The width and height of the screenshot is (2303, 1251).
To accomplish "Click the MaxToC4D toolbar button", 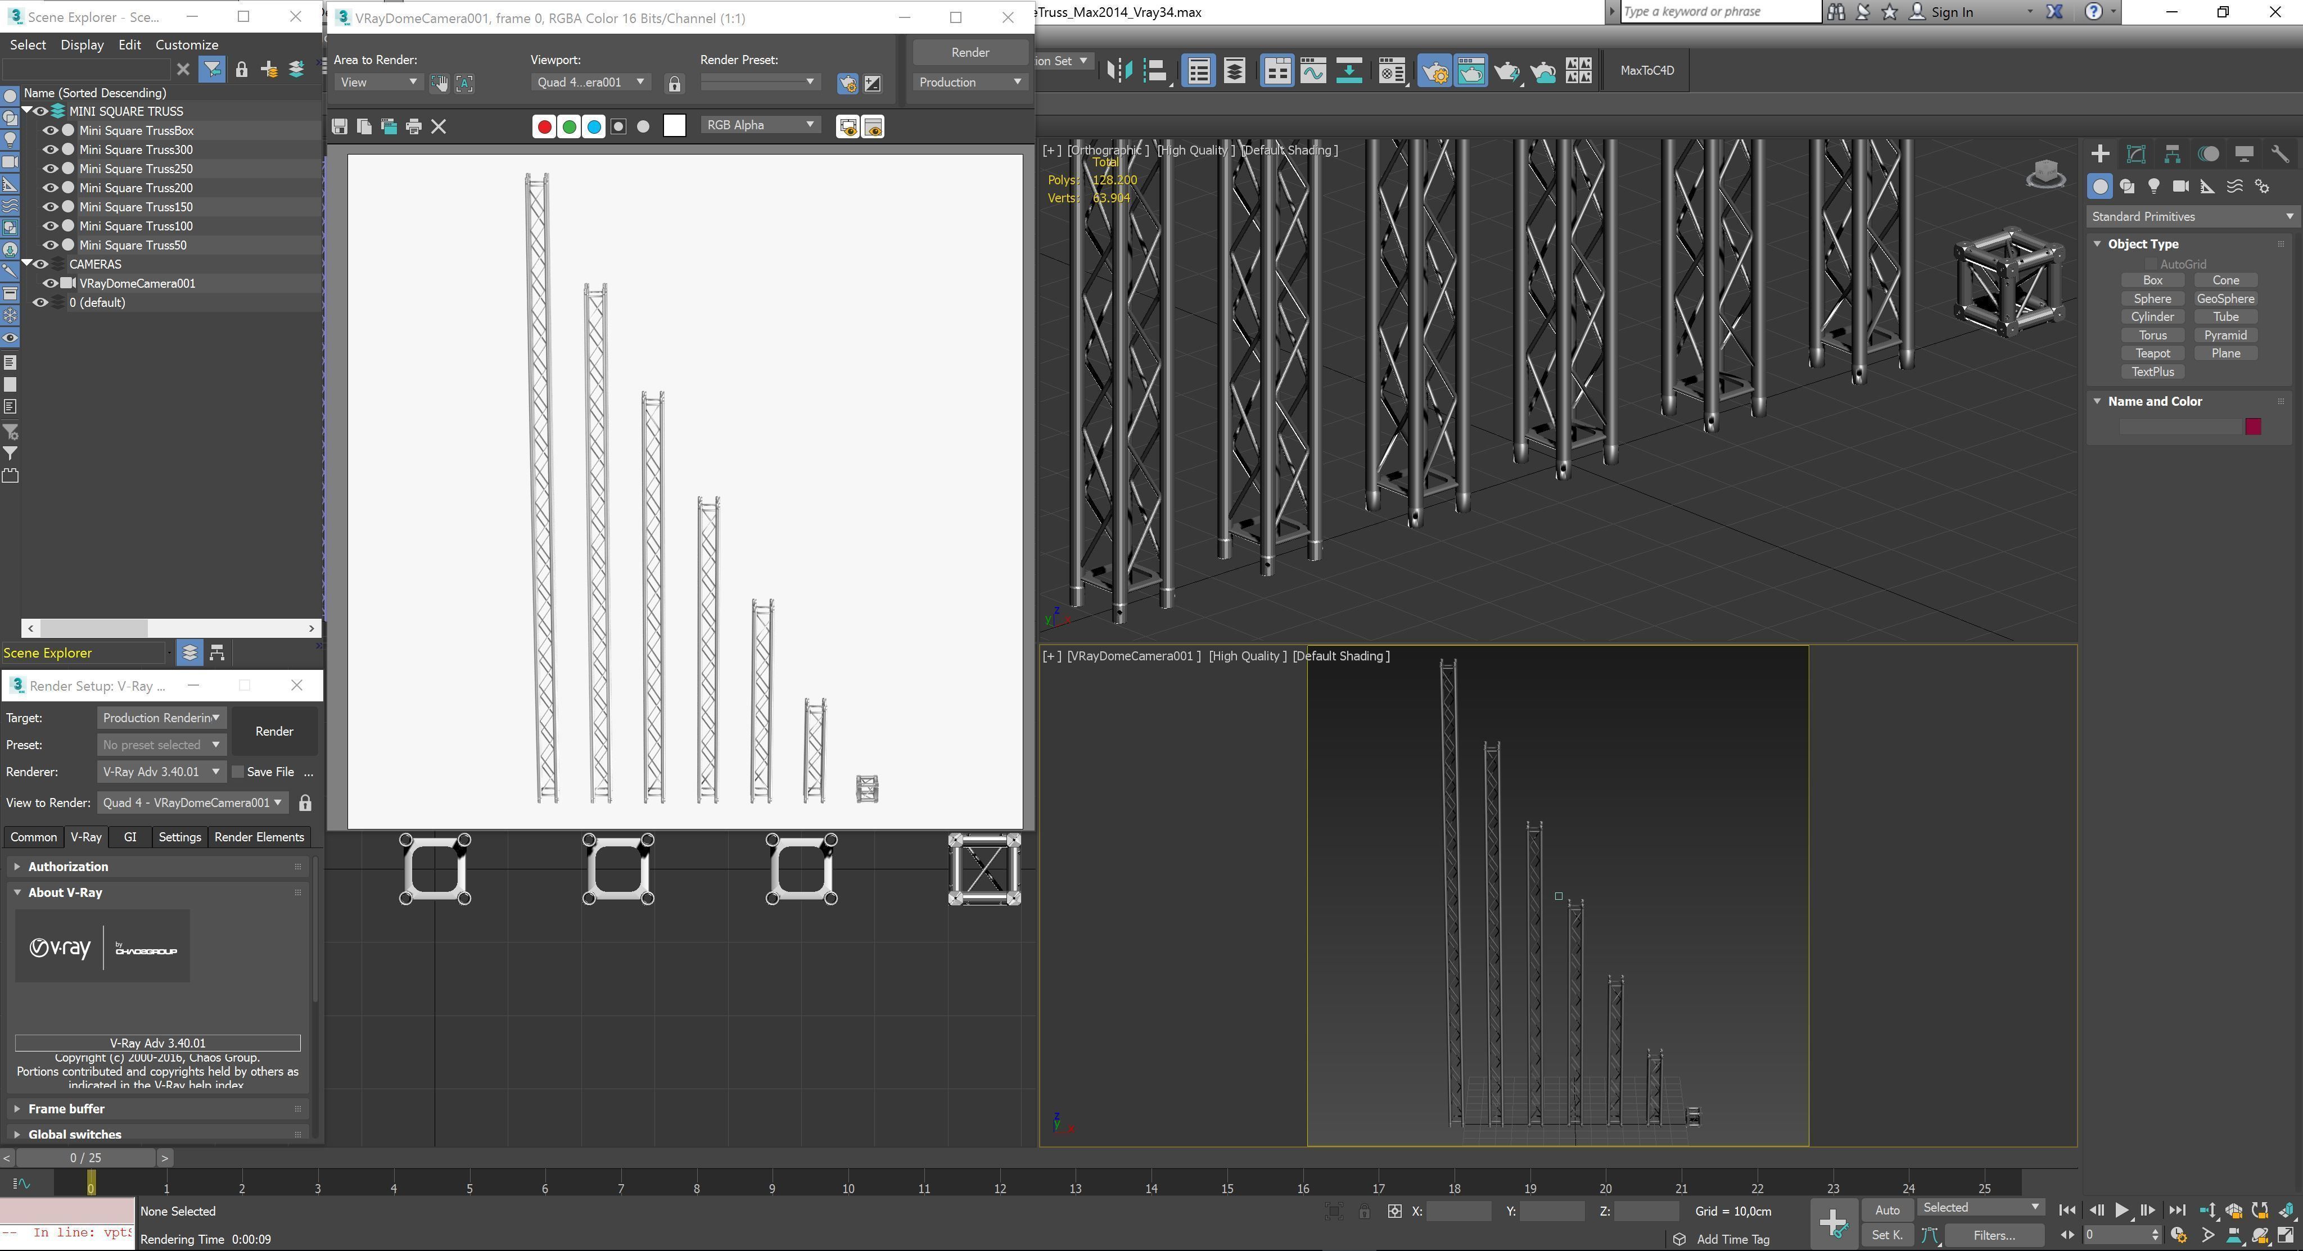I will pyautogui.click(x=1647, y=71).
